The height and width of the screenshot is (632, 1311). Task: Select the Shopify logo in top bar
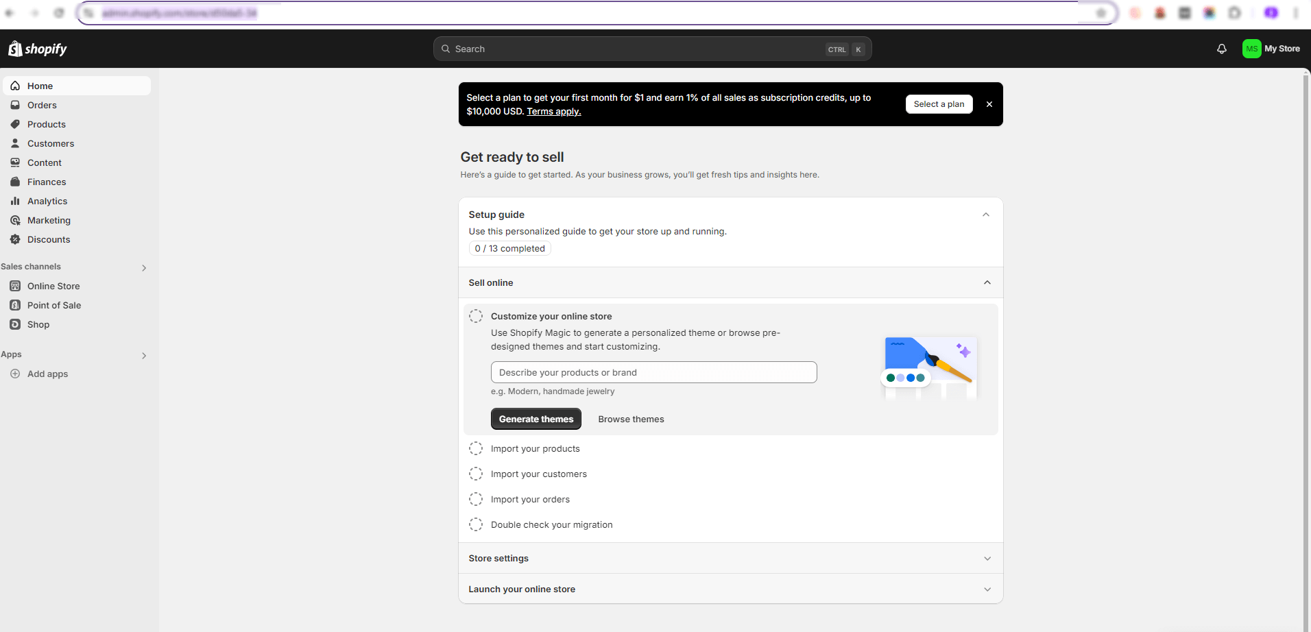tap(37, 48)
